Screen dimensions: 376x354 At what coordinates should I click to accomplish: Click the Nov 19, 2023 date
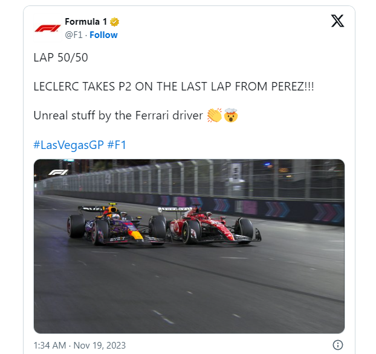tap(102, 345)
